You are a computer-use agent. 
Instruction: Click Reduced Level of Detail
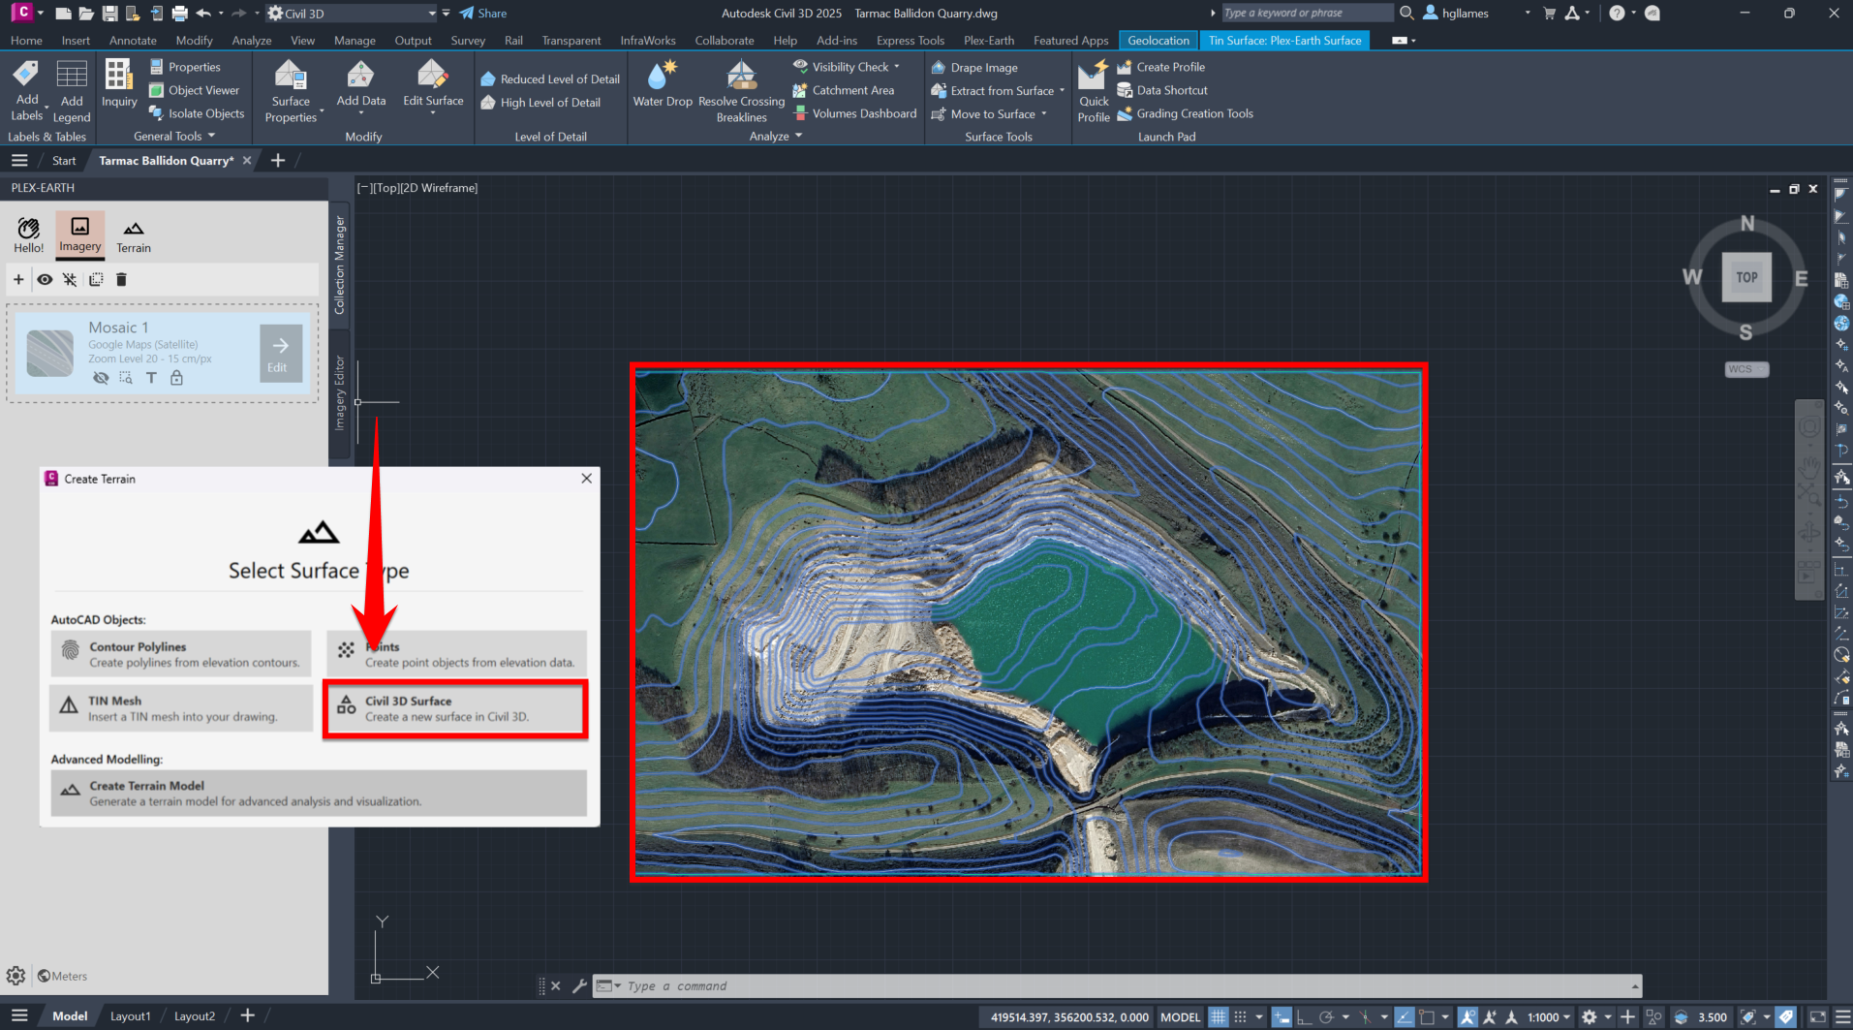(550, 79)
